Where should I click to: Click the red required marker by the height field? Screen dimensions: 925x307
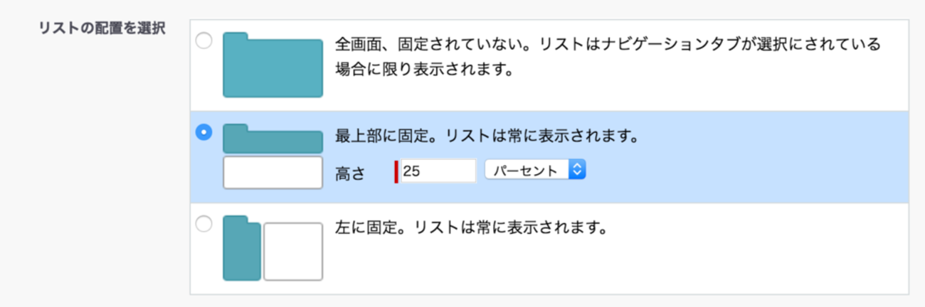(396, 171)
